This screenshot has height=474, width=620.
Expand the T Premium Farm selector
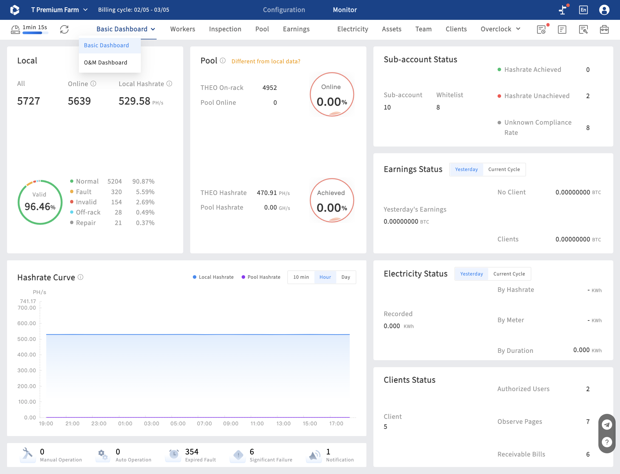coord(59,10)
